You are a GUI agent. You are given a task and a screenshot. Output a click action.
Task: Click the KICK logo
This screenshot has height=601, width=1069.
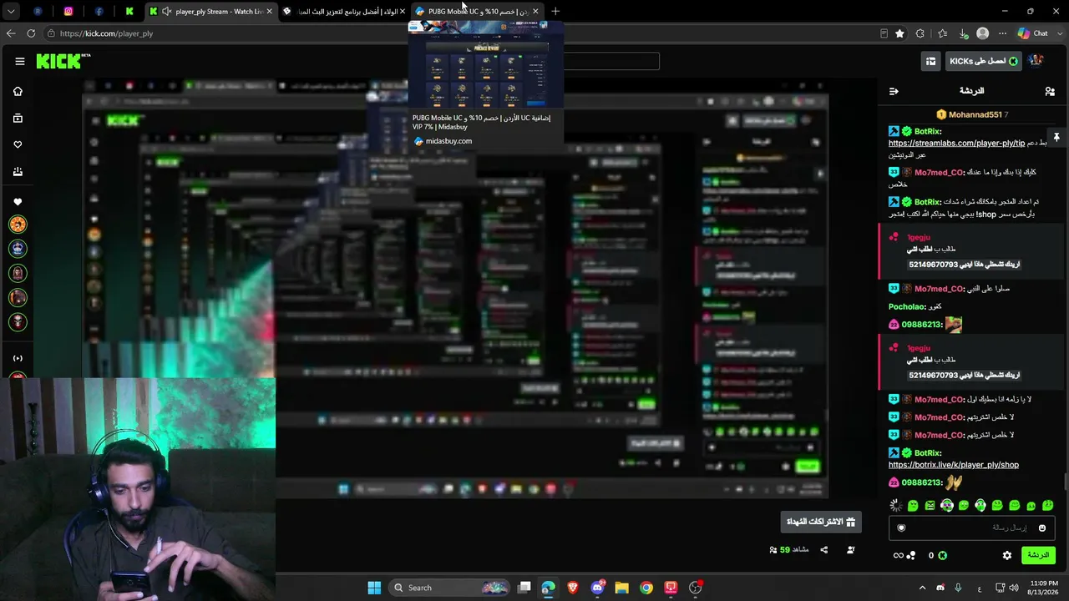60,61
